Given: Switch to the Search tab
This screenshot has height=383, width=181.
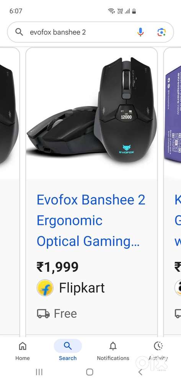Looking at the screenshot, I should [68, 350].
